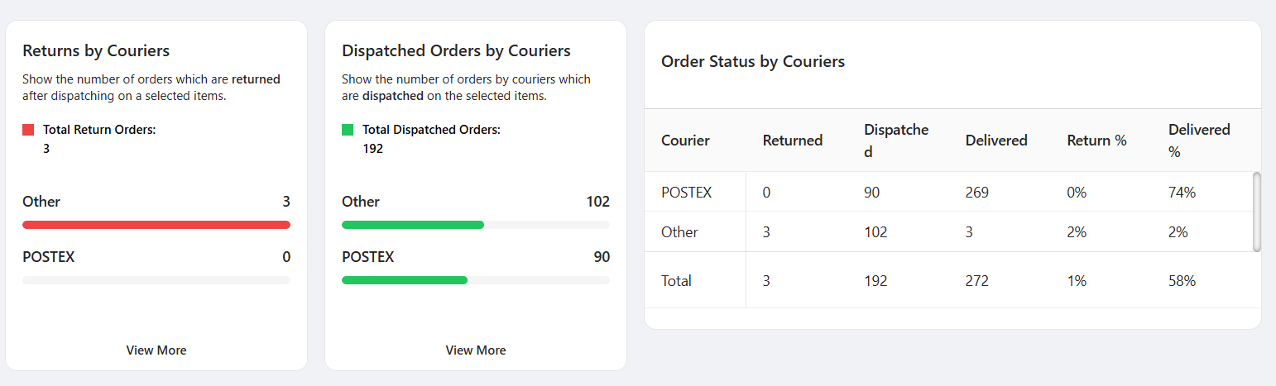Click the green Total Dispatched Orders legend square
This screenshot has width=1276, height=386.
tap(348, 130)
